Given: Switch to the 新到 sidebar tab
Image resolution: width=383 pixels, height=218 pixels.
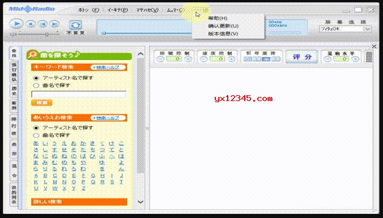Looking at the screenshot, I should pyautogui.click(x=14, y=105).
